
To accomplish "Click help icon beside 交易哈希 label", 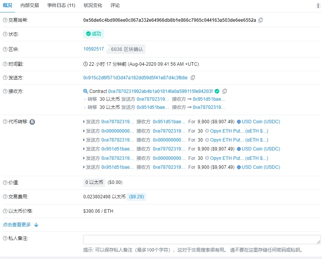I will pyautogui.click(x=5, y=20).
